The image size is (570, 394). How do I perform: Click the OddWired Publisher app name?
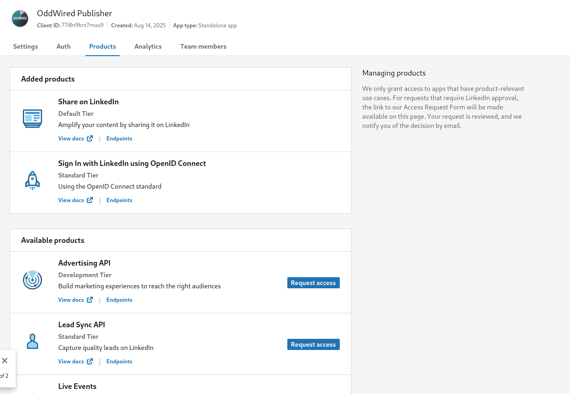(x=75, y=13)
